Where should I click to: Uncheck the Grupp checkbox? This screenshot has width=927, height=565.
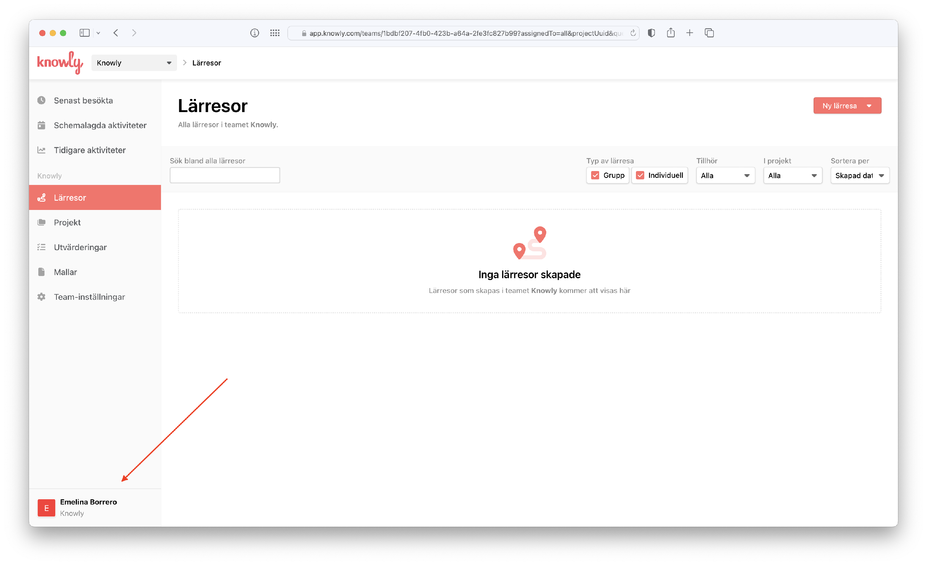click(595, 176)
